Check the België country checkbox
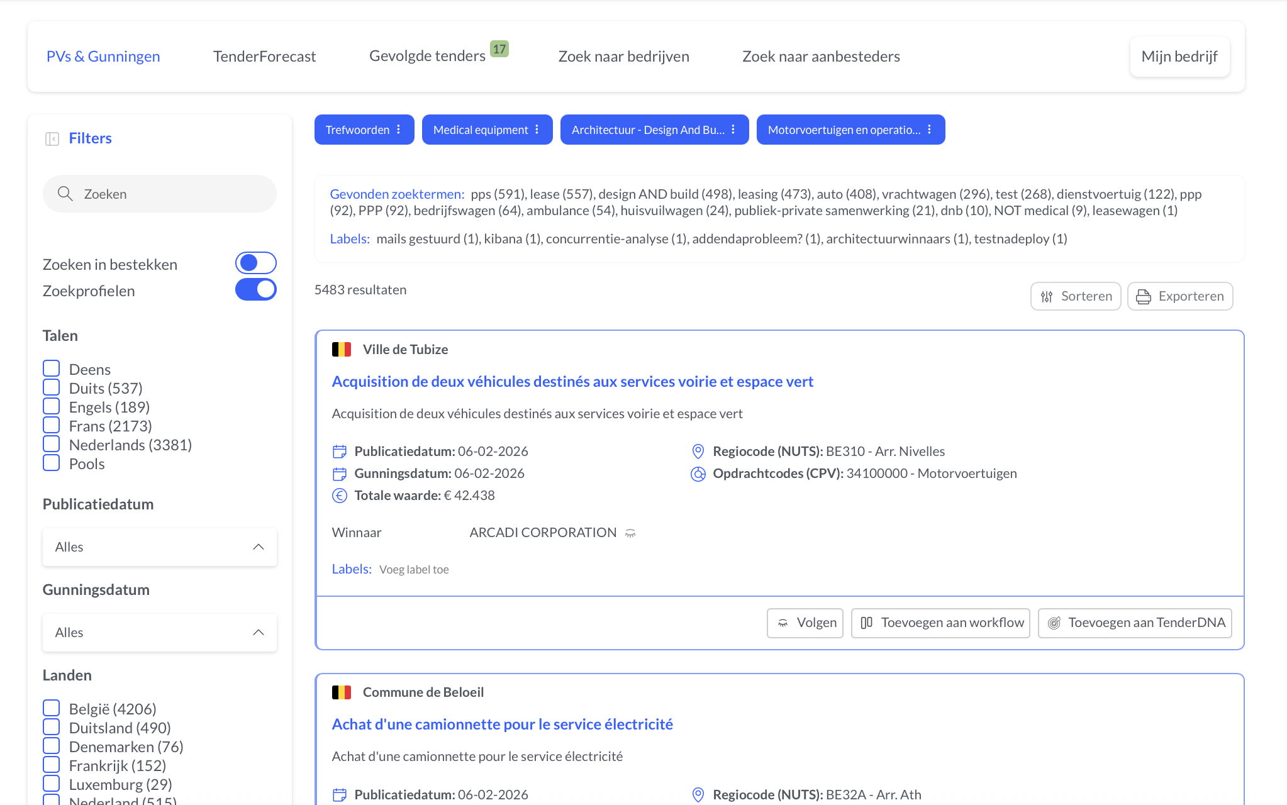 51,707
